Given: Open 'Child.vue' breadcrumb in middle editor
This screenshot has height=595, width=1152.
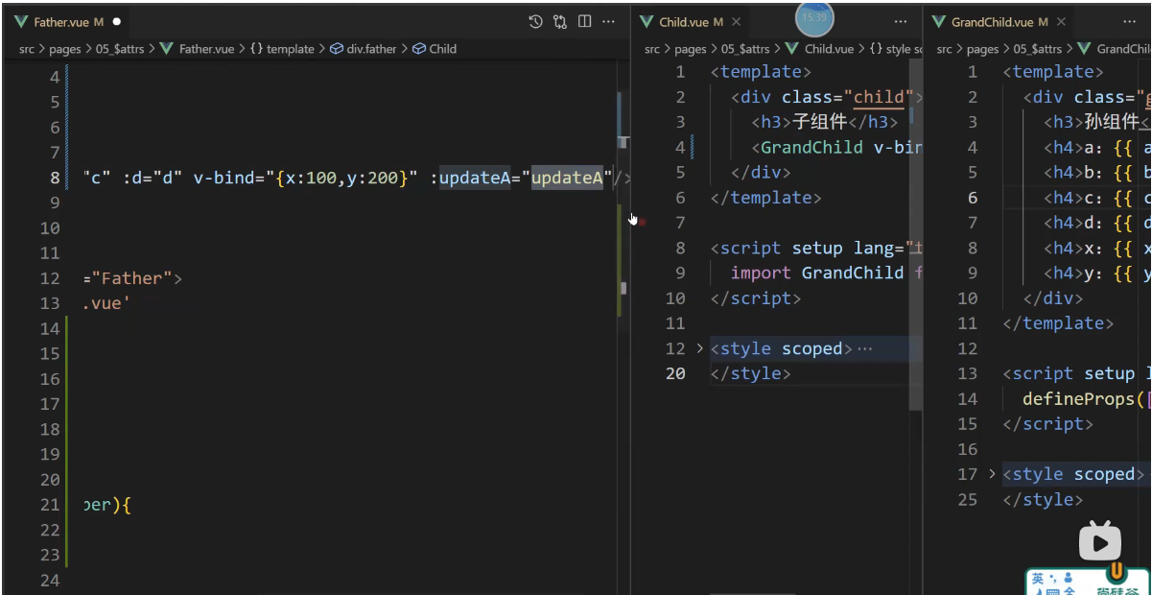Looking at the screenshot, I should click(827, 48).
